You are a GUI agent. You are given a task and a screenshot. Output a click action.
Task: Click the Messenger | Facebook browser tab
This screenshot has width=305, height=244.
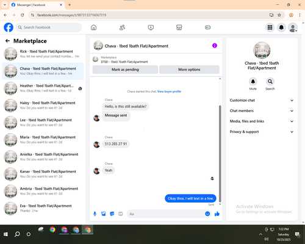pyautogui.click(x=37, y=5)
